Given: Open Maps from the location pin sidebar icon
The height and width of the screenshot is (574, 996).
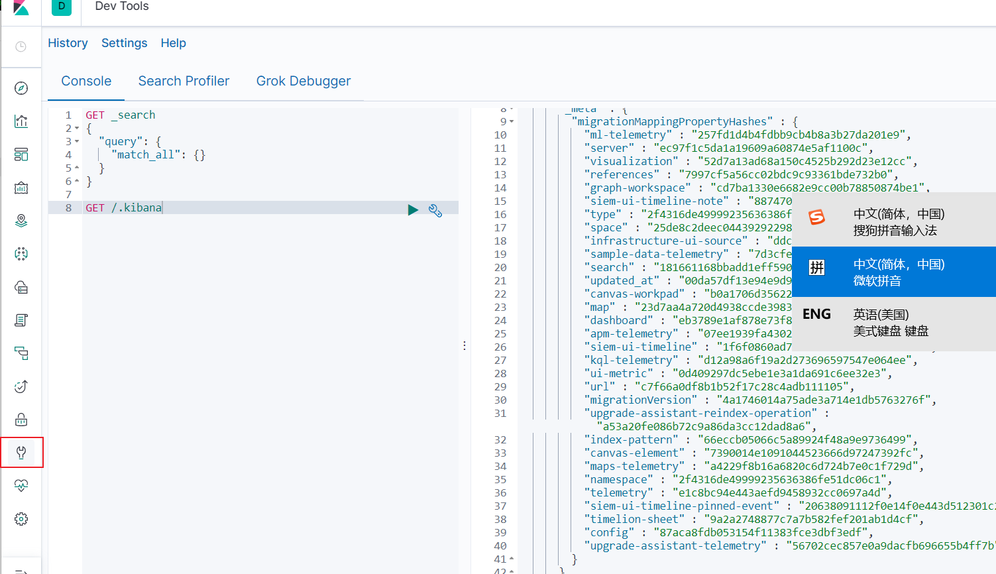Looking at the screenshot, I should pyautogui.click(x=21, y=221).
